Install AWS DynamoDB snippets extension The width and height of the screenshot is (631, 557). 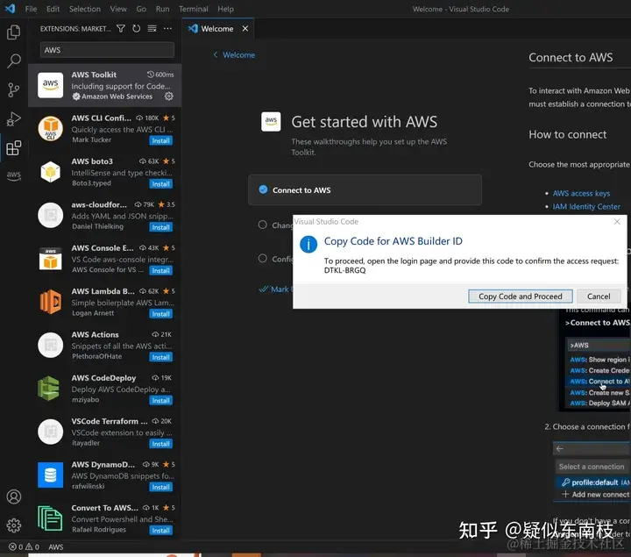click(x=160, y=487)
